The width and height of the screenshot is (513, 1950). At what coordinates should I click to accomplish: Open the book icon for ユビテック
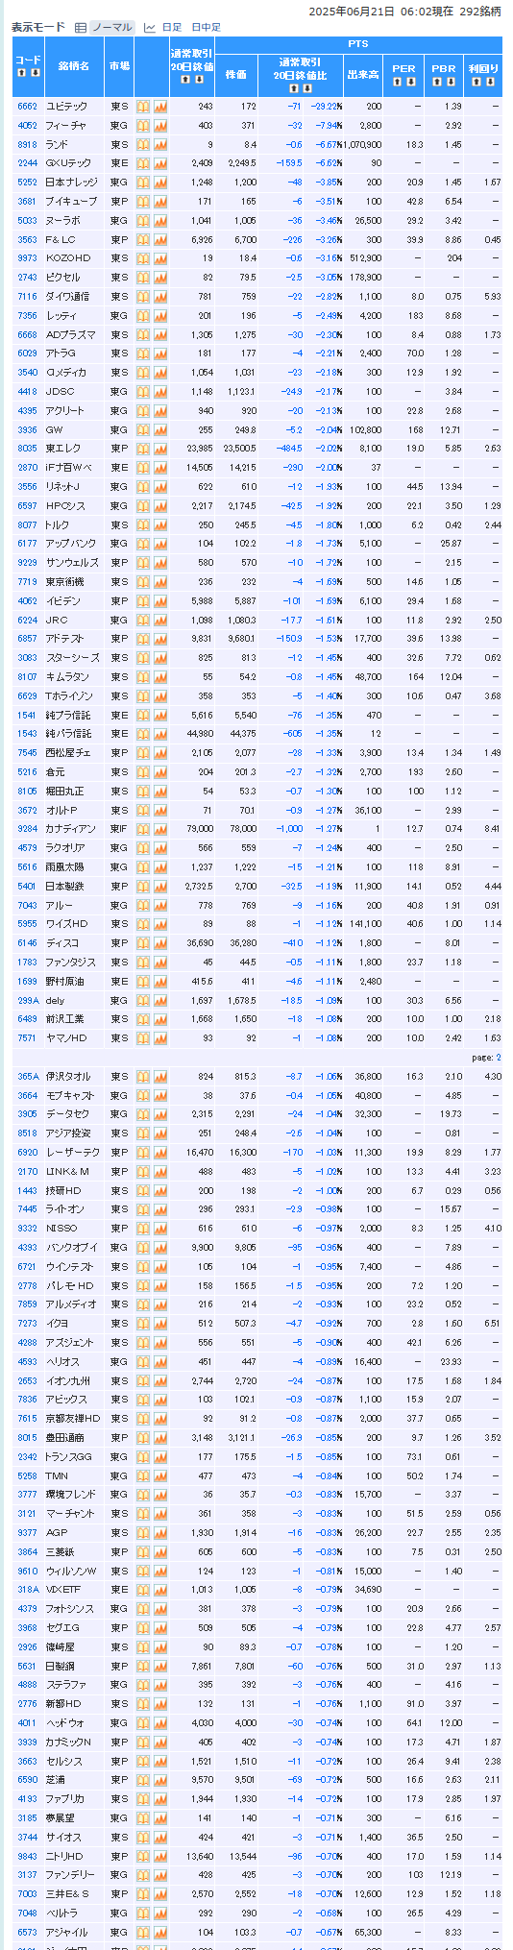(x=143, y=107)
